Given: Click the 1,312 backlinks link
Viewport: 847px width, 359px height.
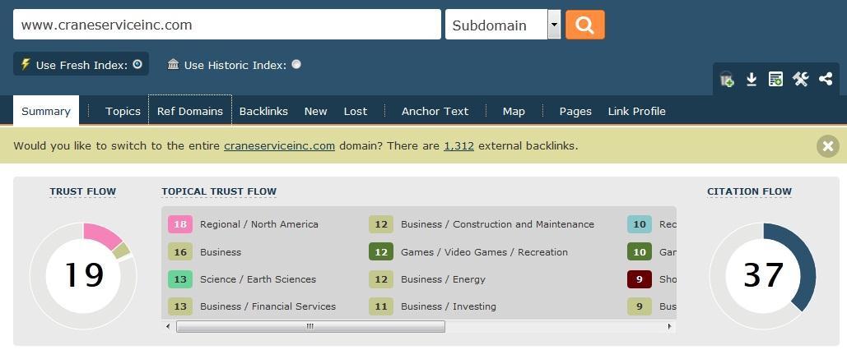Looking at the screenshot, I should pos(458,145).
